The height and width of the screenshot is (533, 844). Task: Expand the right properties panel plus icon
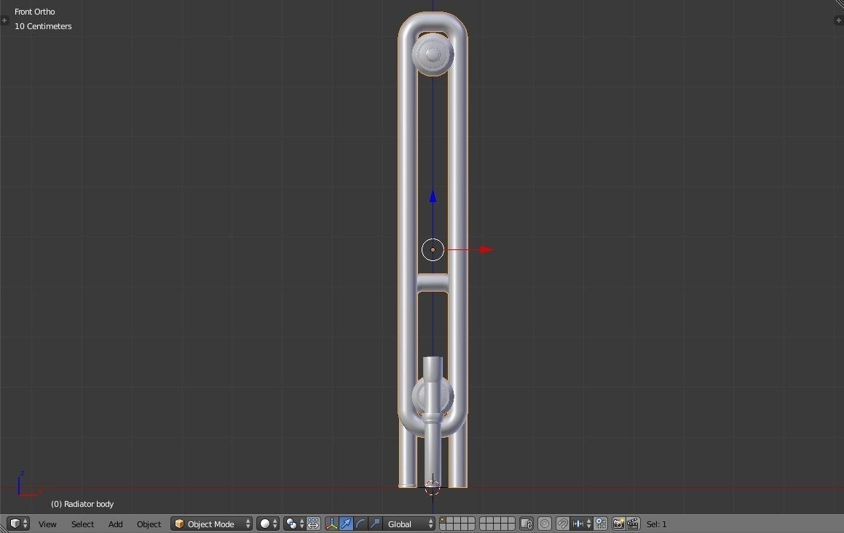click(x=839, y=20)
